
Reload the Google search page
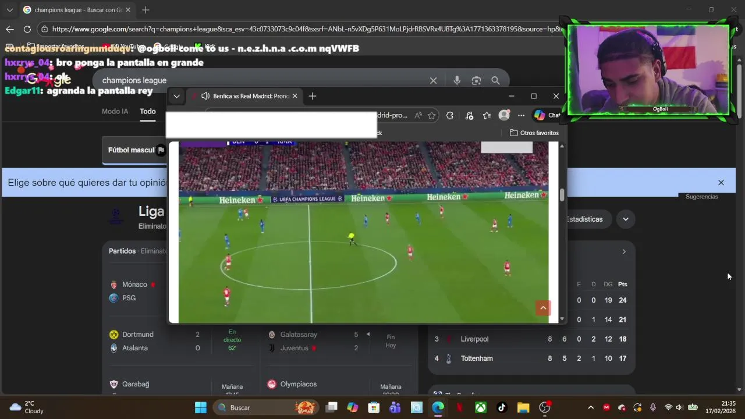click(x=27, y=29)
